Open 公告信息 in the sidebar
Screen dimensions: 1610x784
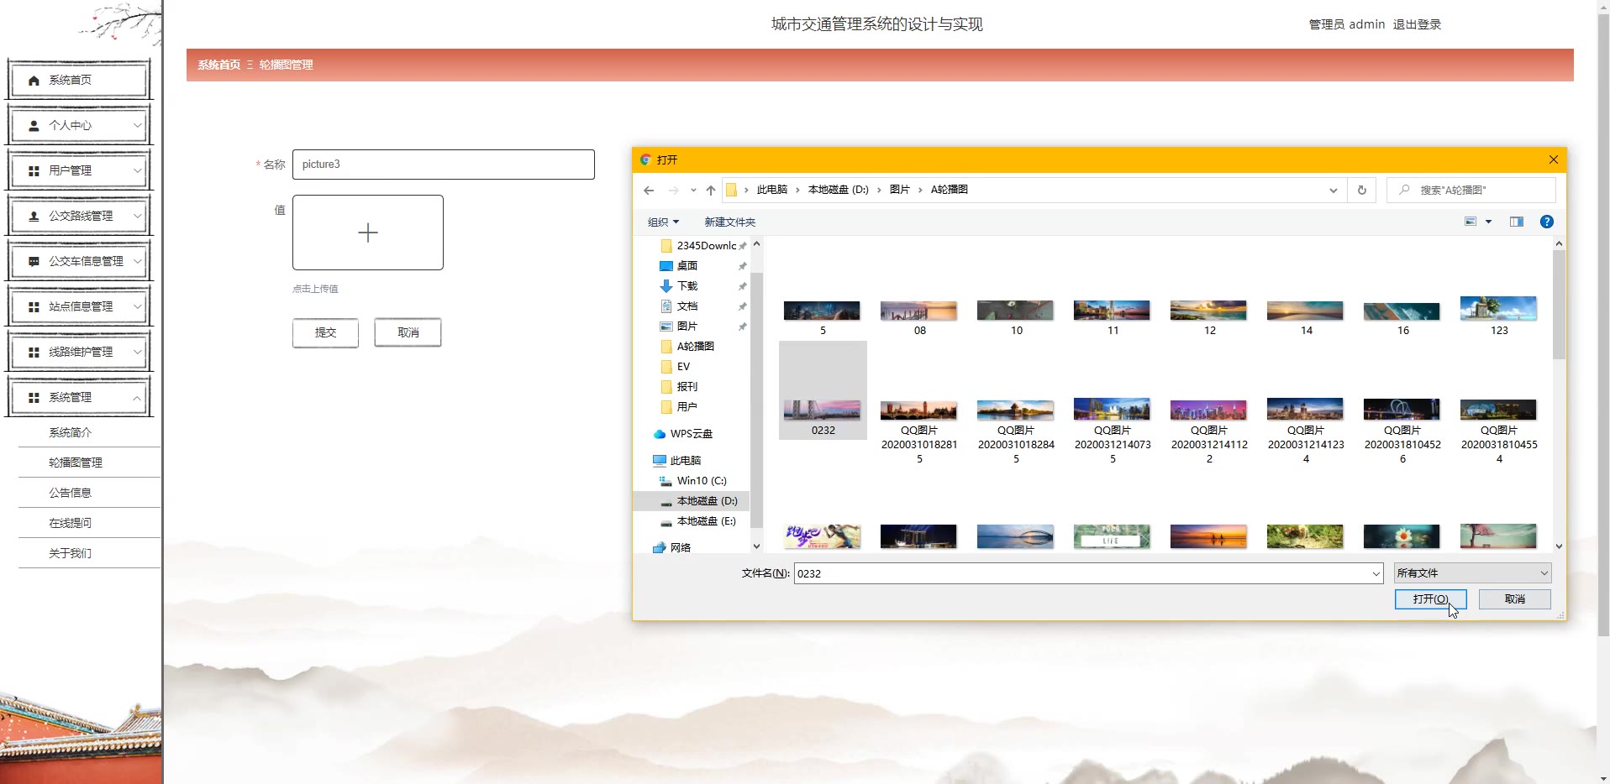click(71, 493)
